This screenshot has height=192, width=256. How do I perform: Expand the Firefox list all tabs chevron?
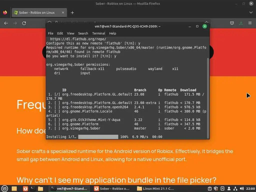[x=251, y=12]
